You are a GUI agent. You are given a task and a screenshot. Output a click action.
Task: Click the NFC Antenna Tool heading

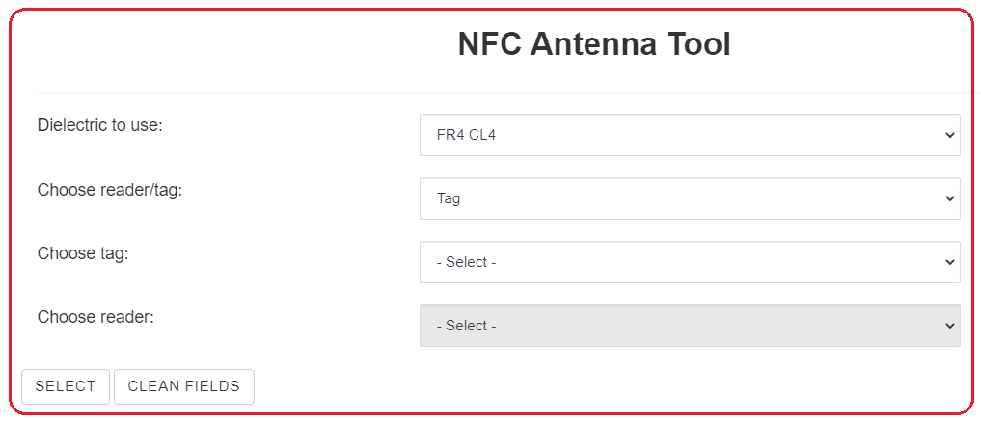click(594, 44)
